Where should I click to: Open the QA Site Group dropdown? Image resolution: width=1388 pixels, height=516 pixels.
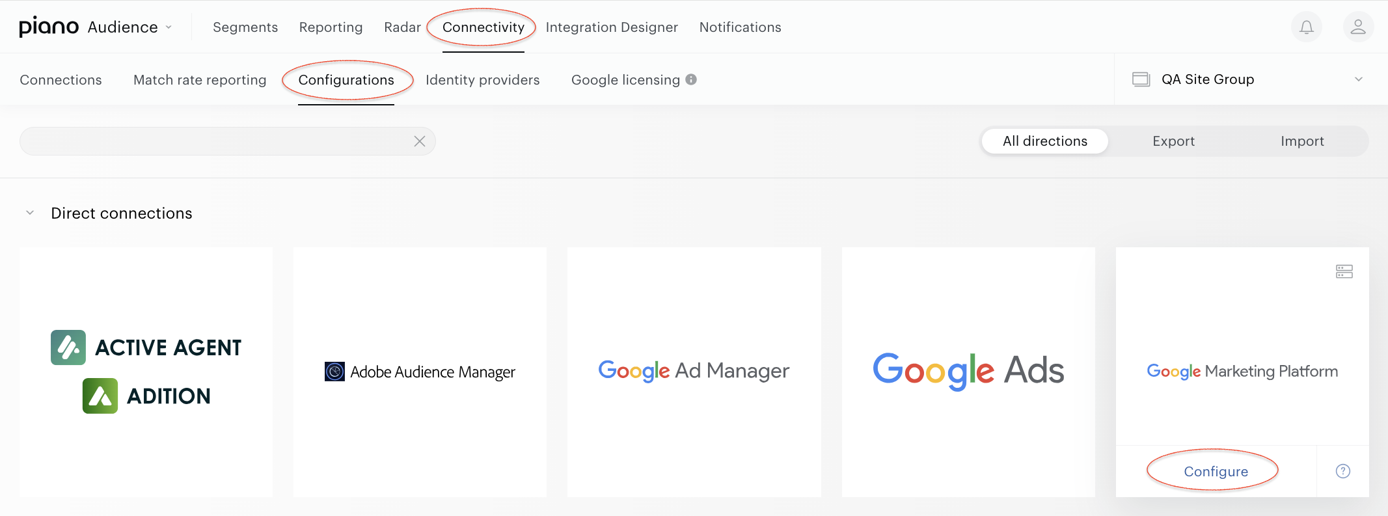coord(1251,79)
